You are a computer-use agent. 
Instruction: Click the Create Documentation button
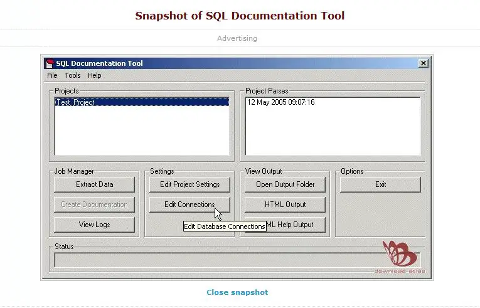pos(94,204)
